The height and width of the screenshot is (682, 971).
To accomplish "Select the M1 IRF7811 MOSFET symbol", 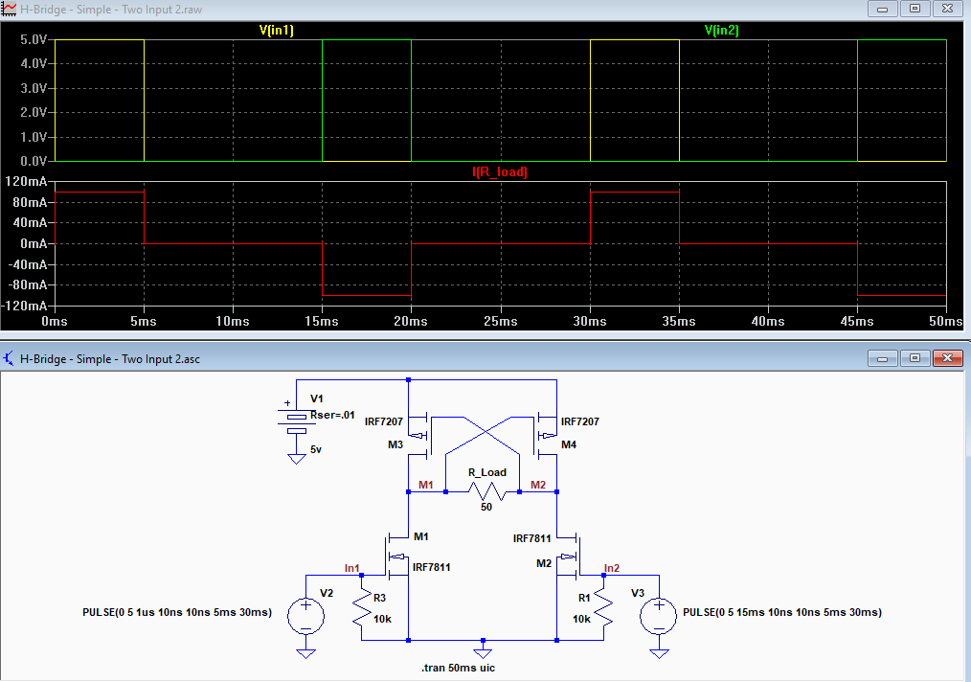I will (x=397, y=556).
